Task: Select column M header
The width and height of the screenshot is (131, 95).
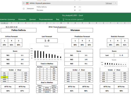Action: pos(61,23)
